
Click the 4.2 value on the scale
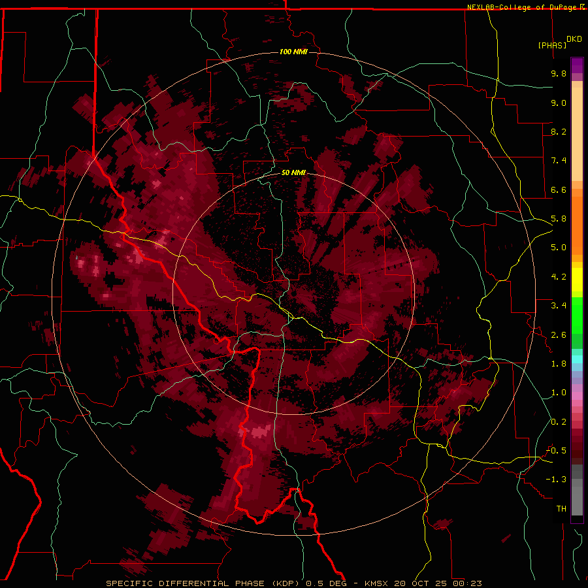tap(559, 277)
